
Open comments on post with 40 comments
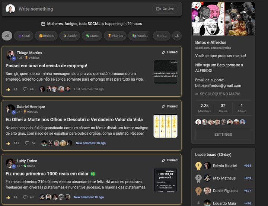(x=28, y=197)
